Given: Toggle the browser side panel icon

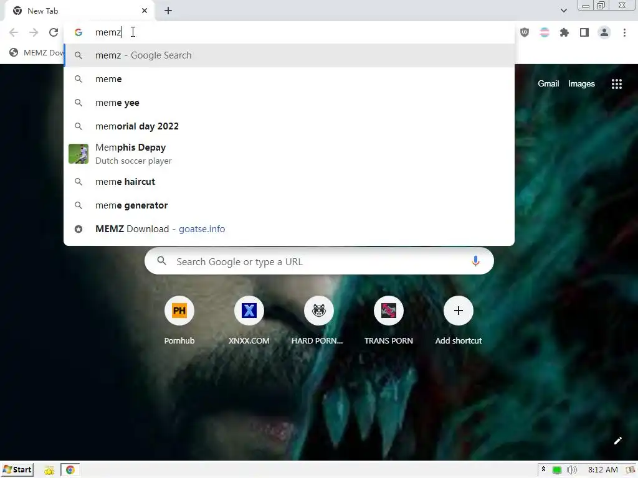Looking at the screenshot, I should pos(584,32).
